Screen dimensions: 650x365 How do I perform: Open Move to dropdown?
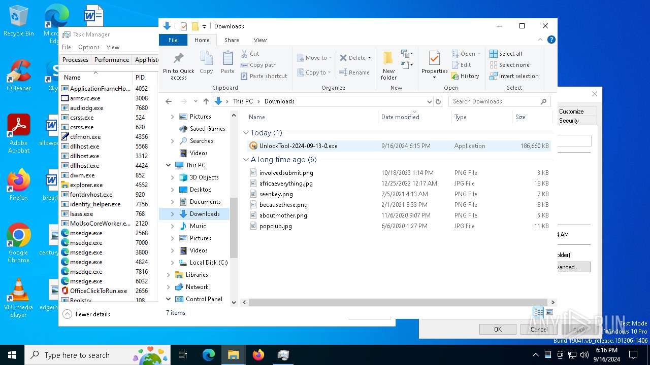(314, 58)
